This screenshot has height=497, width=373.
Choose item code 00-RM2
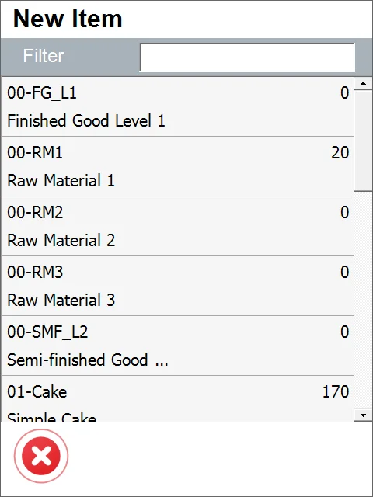tap(35, 212)
